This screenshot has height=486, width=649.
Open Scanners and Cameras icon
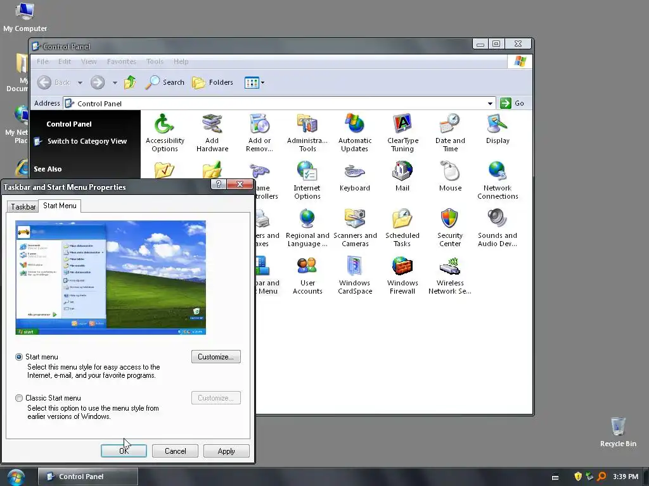pyautogui.click(x=355, y=228)
